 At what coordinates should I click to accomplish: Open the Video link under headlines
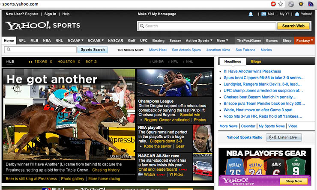[x=293, y=126]
